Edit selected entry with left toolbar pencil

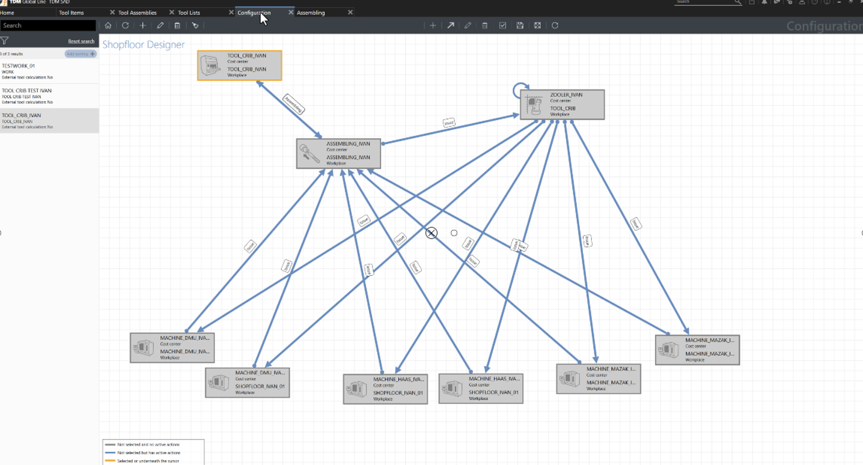tap(160, 25)
